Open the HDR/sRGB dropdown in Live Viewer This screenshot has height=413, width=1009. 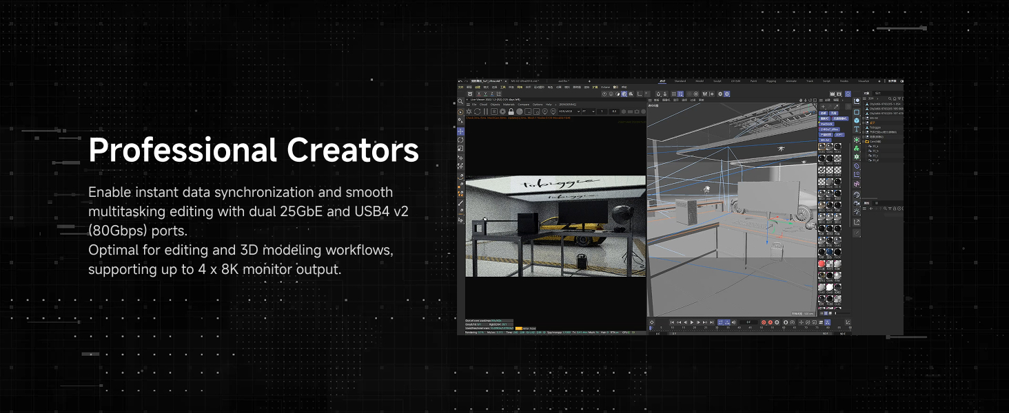click(x=569, y=112)
